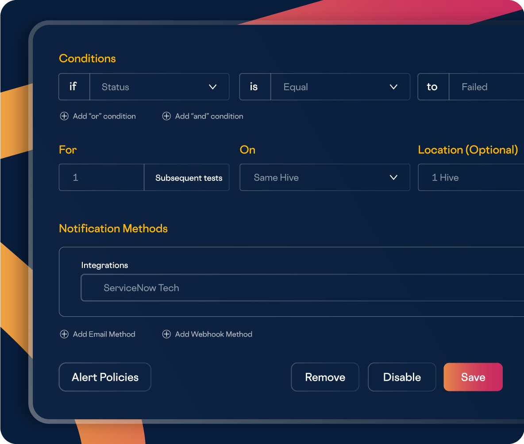This screenshot has width=524, height=444.
Task: Click the Add Webhook Method text label
Action: click(x=213, y=334)
